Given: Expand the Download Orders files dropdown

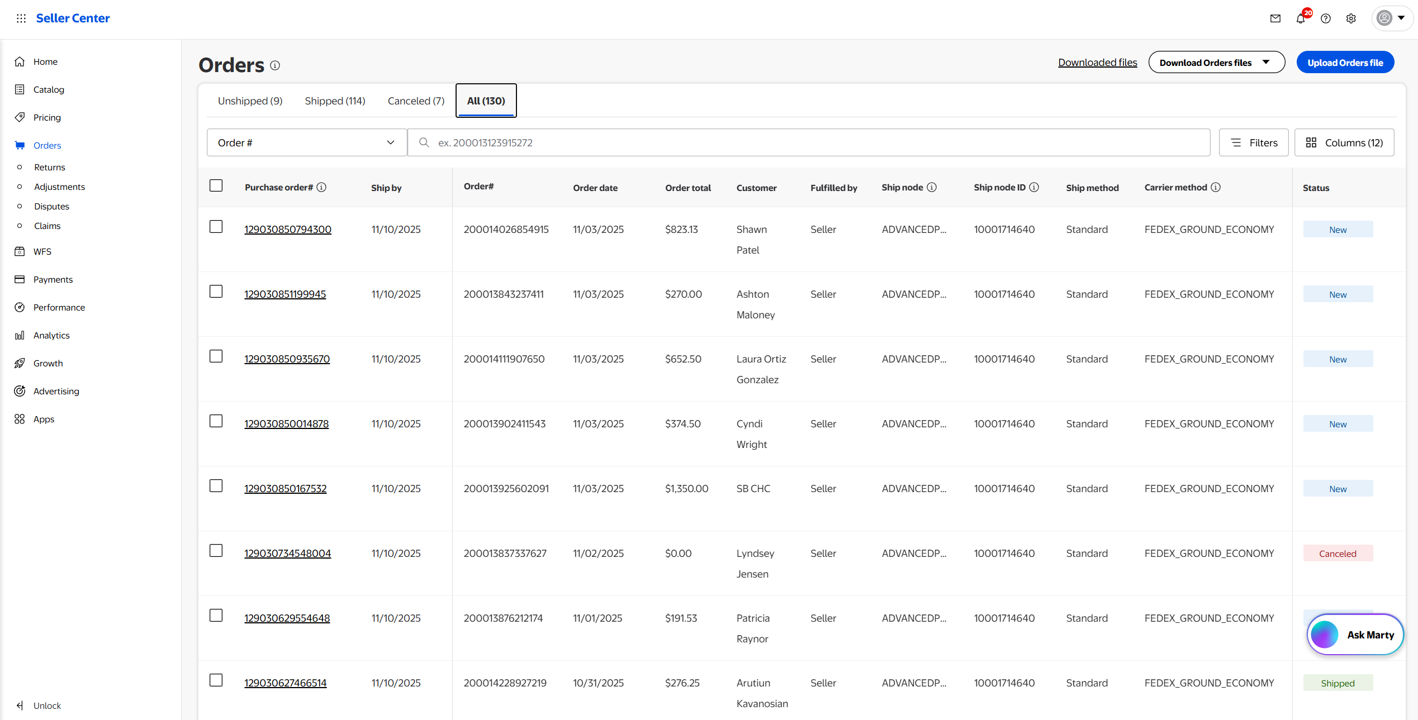Looking at the screenshot, I should (1217, 62).
